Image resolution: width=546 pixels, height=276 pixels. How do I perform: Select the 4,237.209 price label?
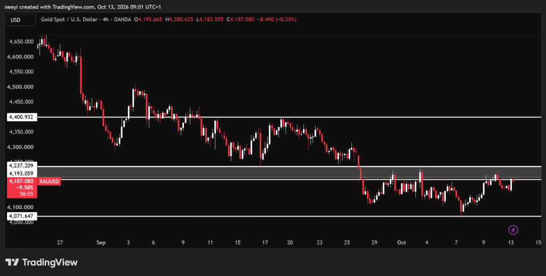[22, 165]
